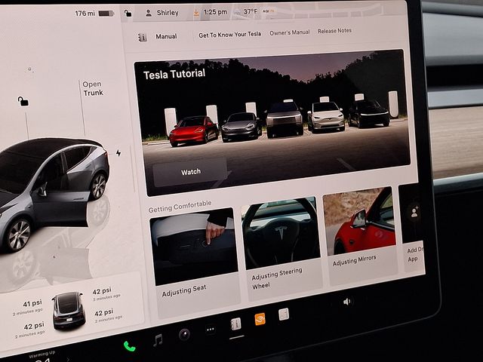Open the dashcam camera app in dock
Viewport: 483px width, 362px height.
point(184,333)
